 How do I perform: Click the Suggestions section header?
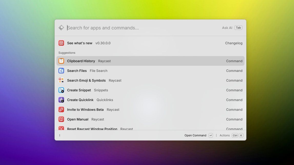pyautogui.click(x=67, y=53)
